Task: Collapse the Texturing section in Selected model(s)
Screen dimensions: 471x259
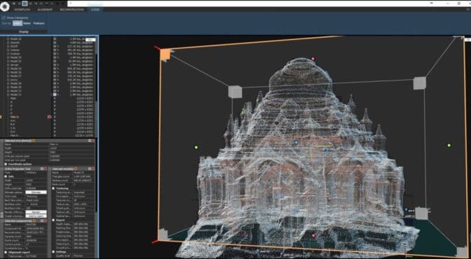Action: click(x=53, y=188)
